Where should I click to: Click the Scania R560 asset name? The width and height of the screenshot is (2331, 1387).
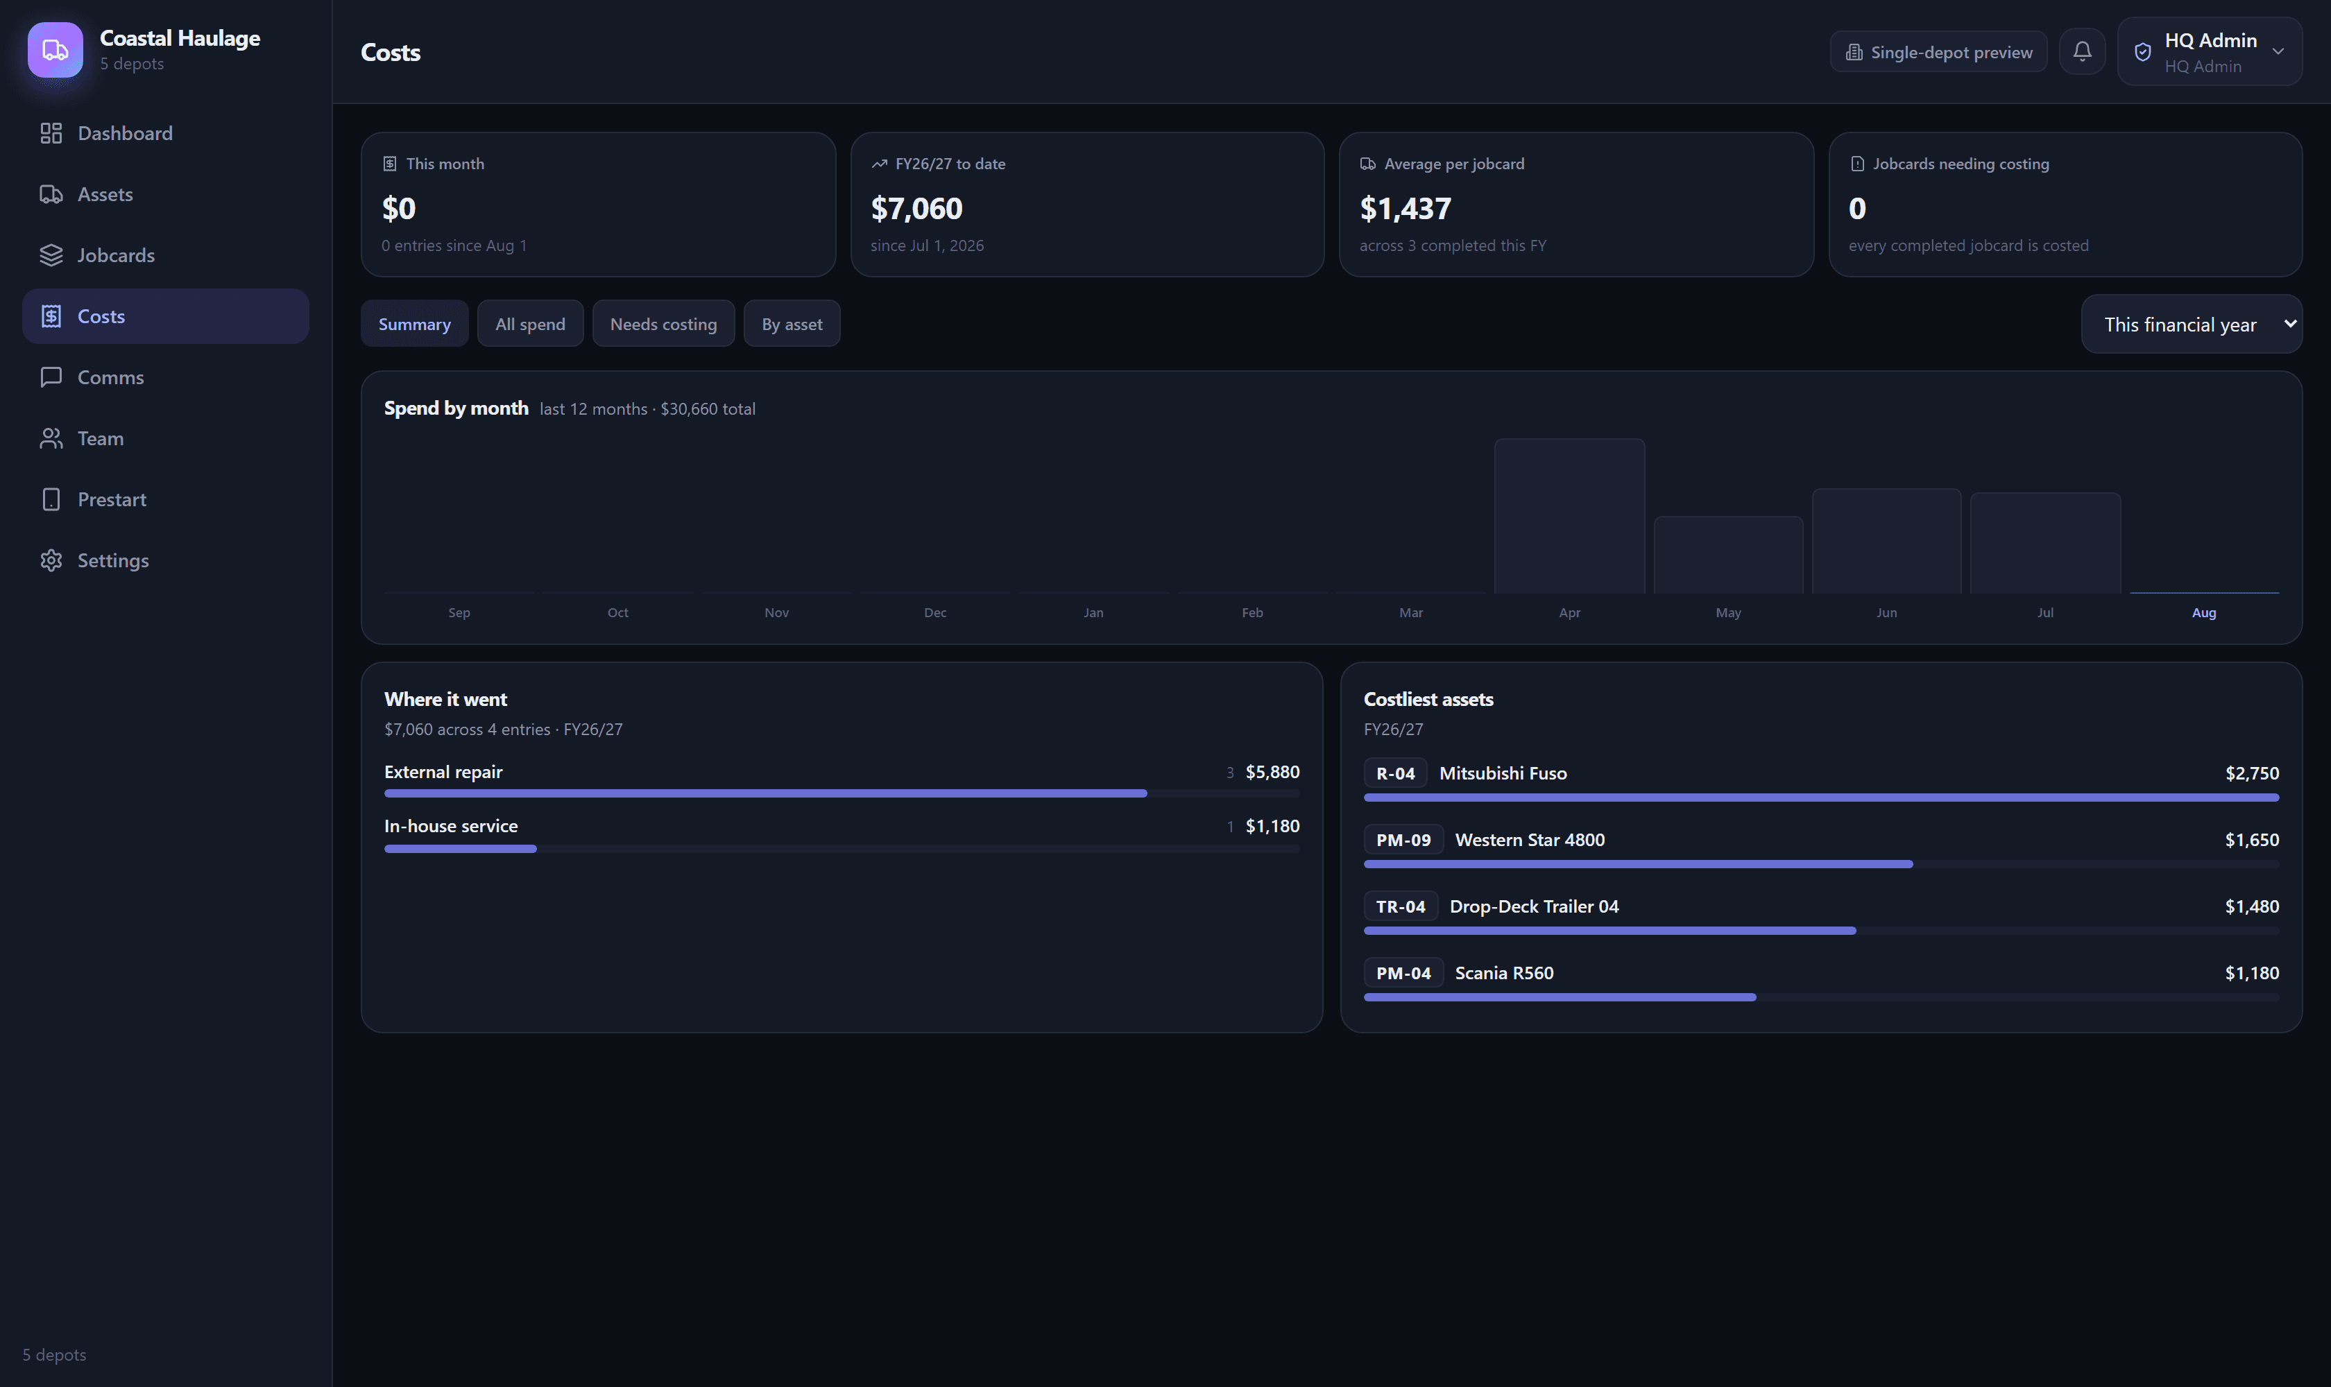(x=1503, y=973)
